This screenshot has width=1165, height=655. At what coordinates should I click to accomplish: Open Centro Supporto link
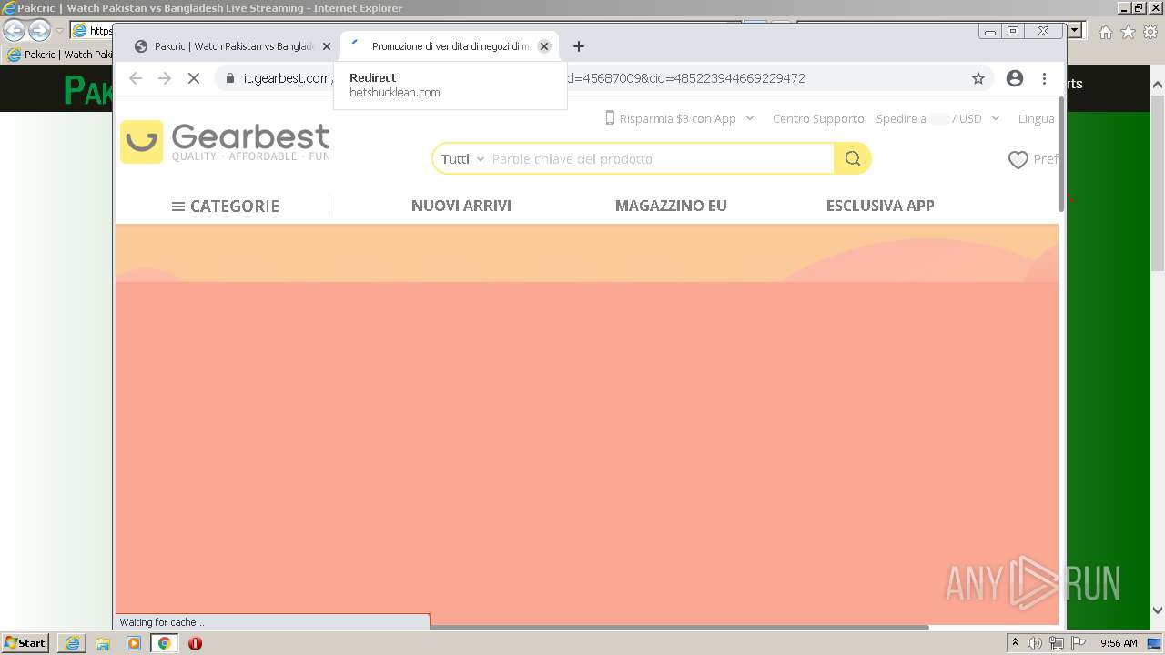(818, 118)
